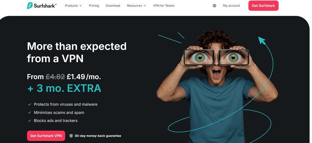
Task: Open the language globe icon
Action: pos(214,6)
